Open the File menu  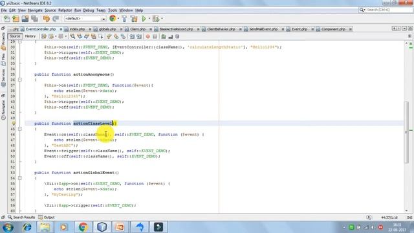tap(4, 10)
